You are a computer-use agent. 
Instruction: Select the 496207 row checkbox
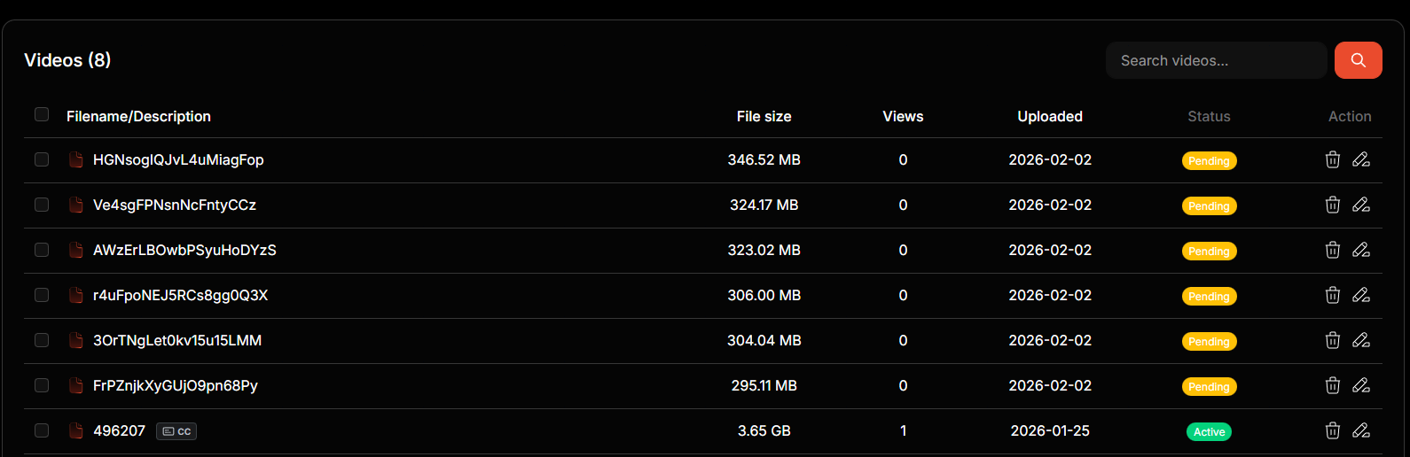42,430
